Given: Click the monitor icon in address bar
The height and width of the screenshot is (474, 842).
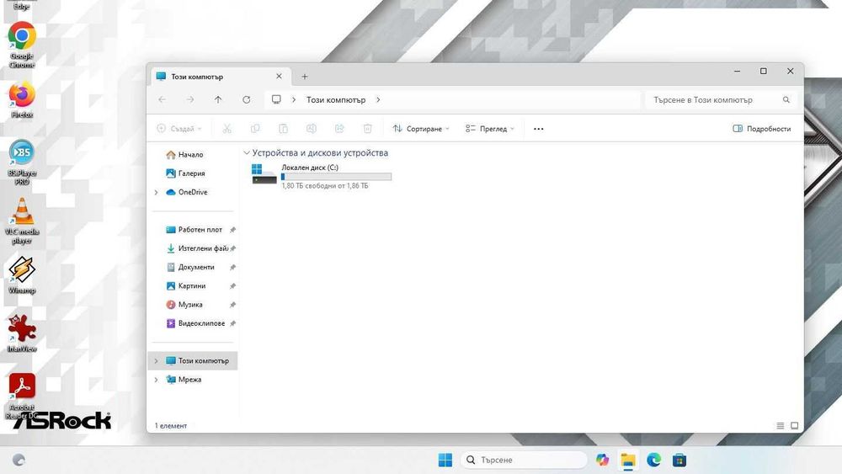Looking at the screenshot, I should [x=276, y=100].
